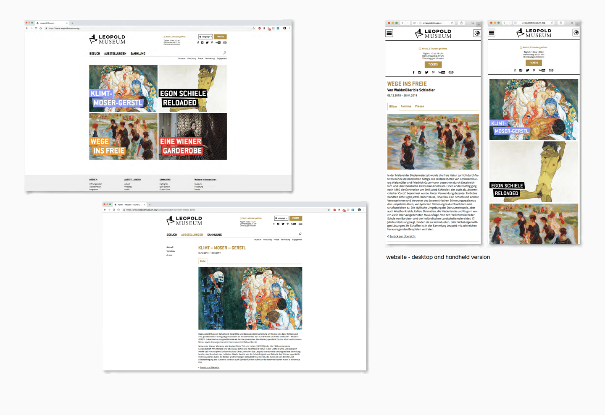Click search magnifier in desktop homepage window

(x=224, y=53)
